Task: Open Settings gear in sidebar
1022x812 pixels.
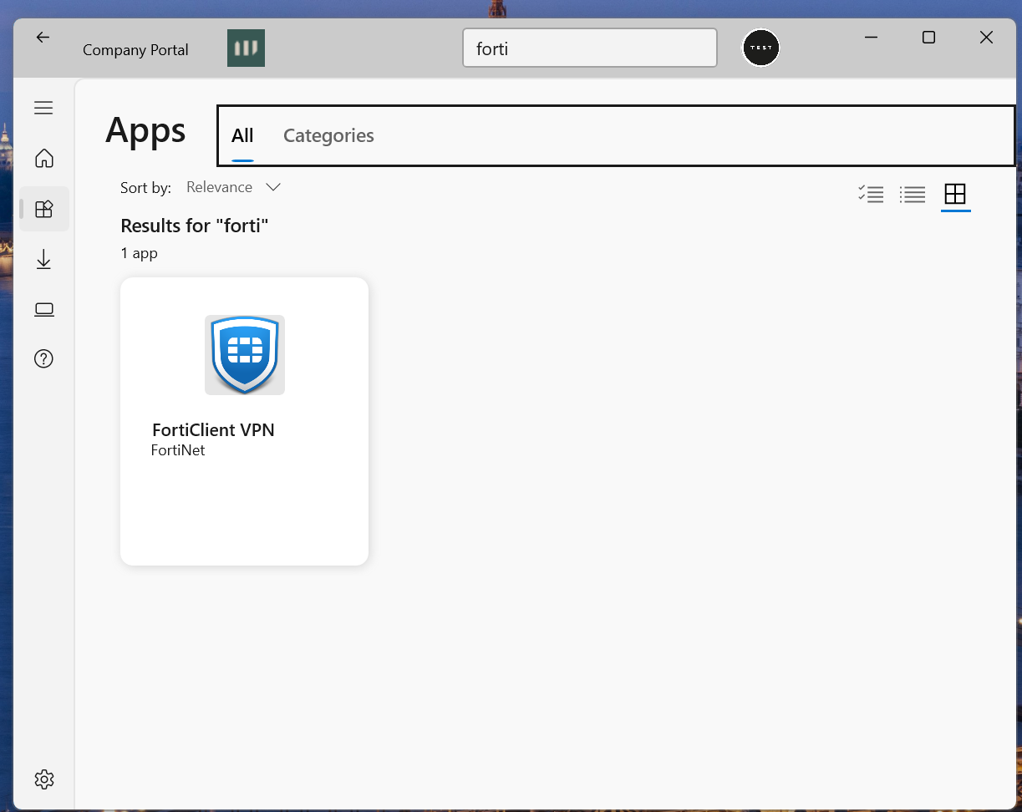Action: (x=44, y=779)
